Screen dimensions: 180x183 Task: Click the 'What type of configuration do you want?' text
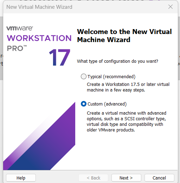point(117,61)
